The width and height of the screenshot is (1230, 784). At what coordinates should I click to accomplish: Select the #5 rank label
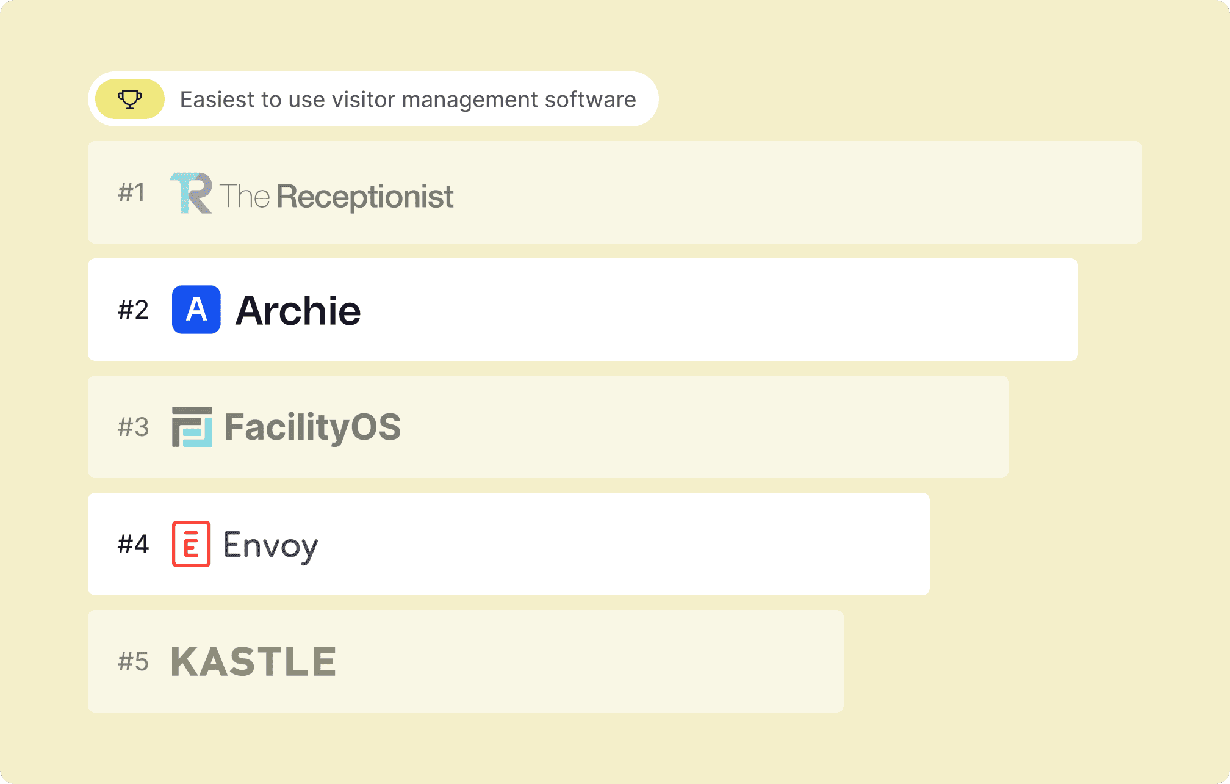point(133,661)
